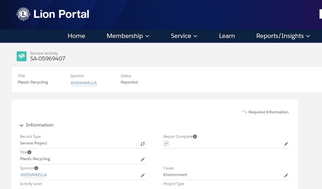Viewport: 322px width, 189px height.
Task: Select record number SA-05969407
Action: coord(48,59)
